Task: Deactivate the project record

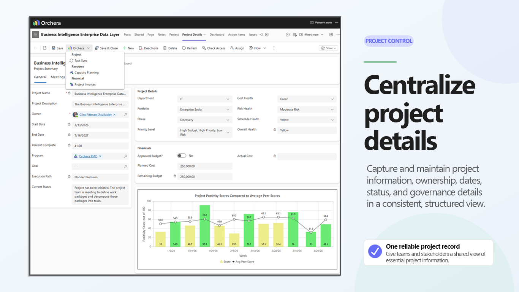Action: (149, 48)
